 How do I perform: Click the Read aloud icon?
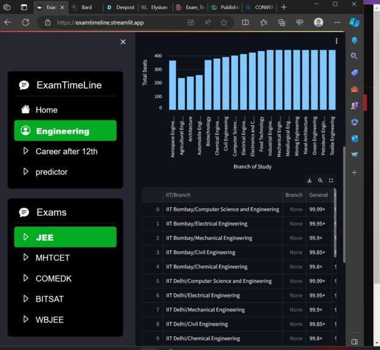[208, 23]
